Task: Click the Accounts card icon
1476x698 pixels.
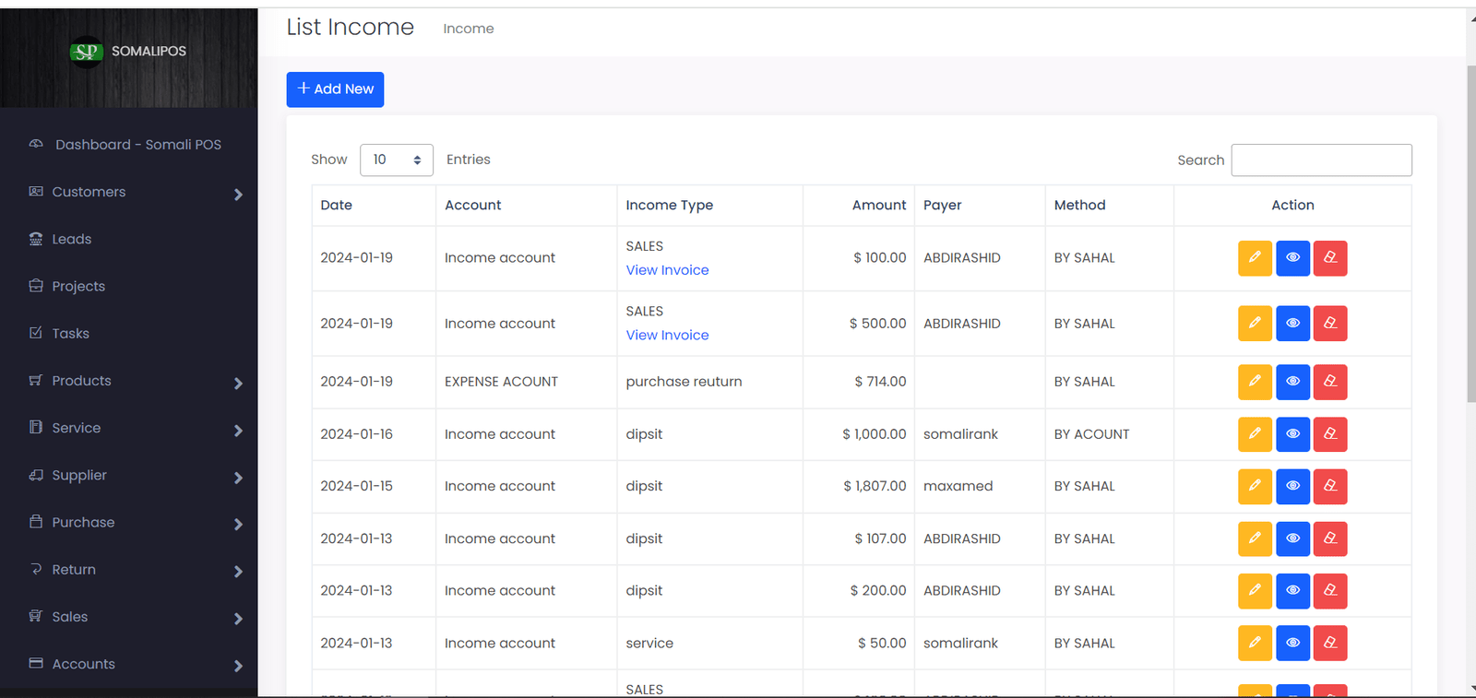Action: point(36,663)
